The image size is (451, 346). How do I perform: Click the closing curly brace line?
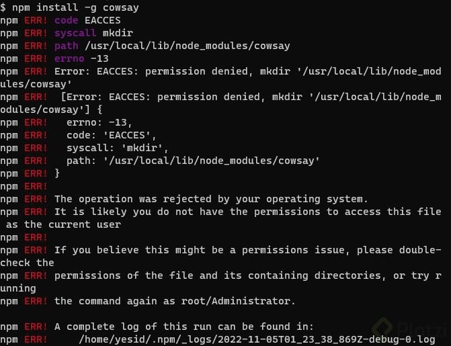coord(57,173)
